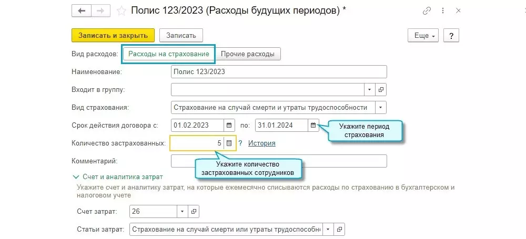Open Счет затрат account card icon
The image size is (526, 239).
coord(194,212)
